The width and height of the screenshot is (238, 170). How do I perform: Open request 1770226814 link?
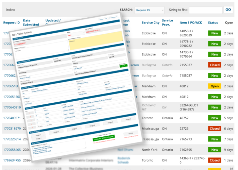click(x=12, y=139)
